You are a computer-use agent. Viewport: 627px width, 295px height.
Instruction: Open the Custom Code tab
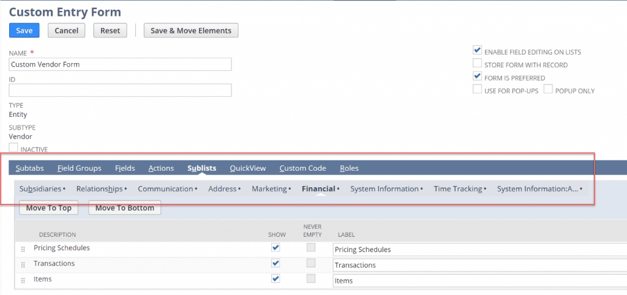coord(302,168)
